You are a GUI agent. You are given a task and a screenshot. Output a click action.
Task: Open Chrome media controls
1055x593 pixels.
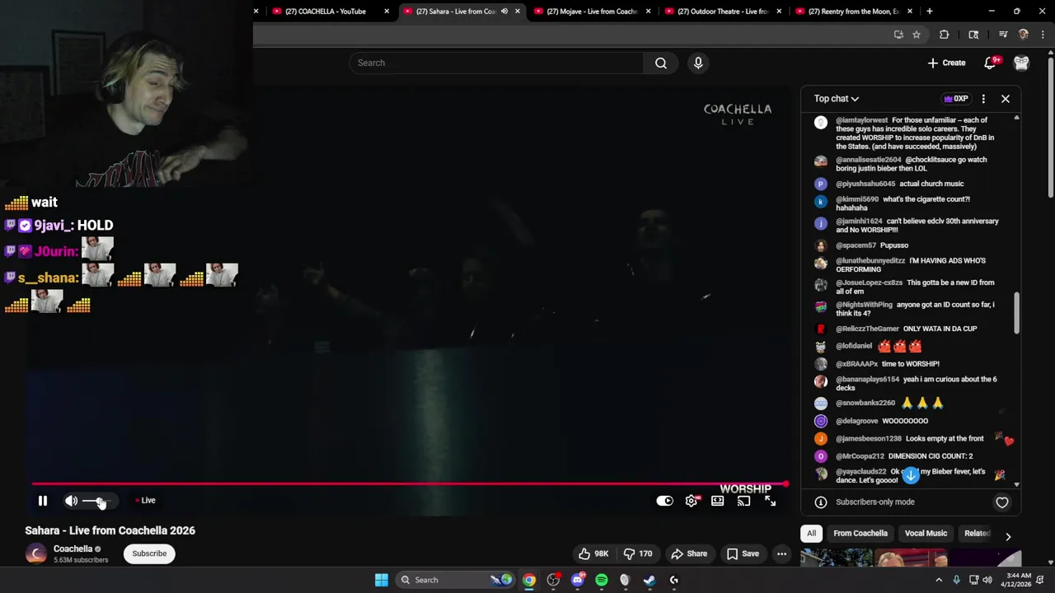1003,35
